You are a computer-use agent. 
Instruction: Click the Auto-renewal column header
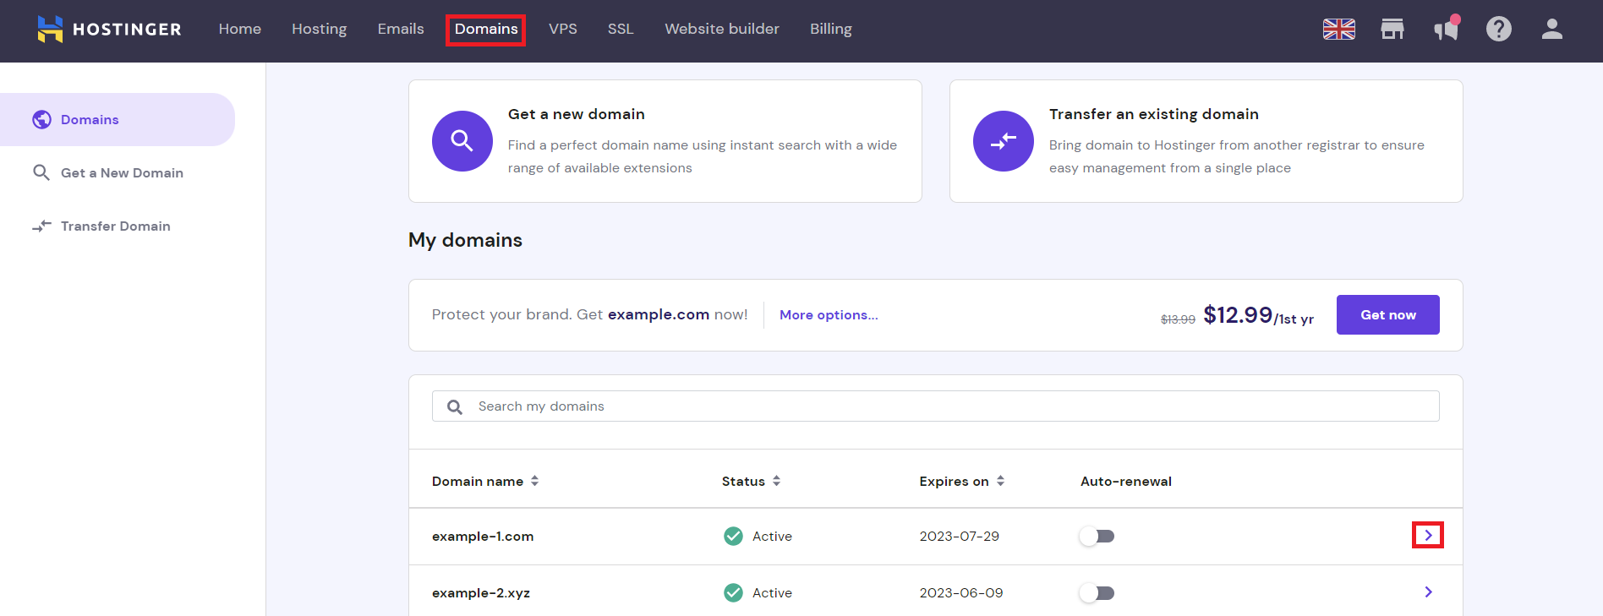click(x=1126, y=481)
